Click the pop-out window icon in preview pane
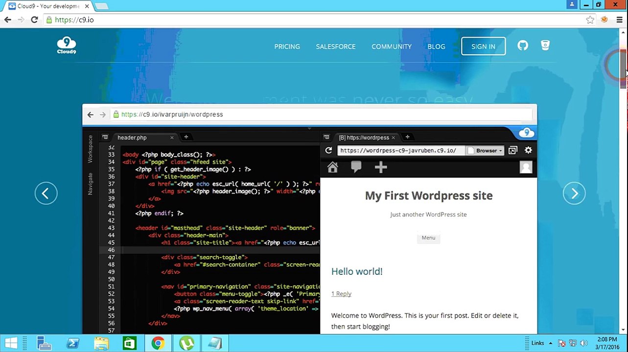 512,150
